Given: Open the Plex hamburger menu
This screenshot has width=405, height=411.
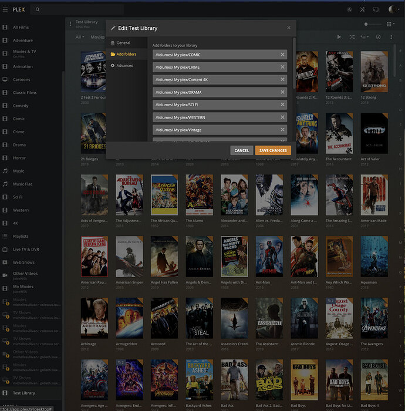Looking at the screenshot, I should 5,9.
